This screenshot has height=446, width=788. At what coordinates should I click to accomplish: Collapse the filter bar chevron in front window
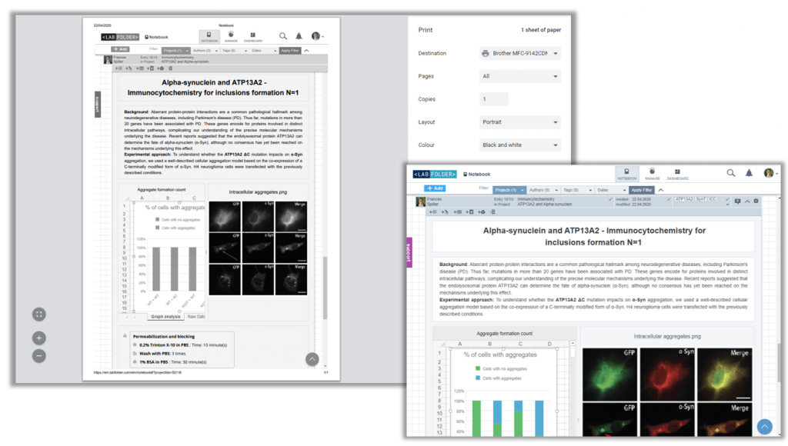661,190
